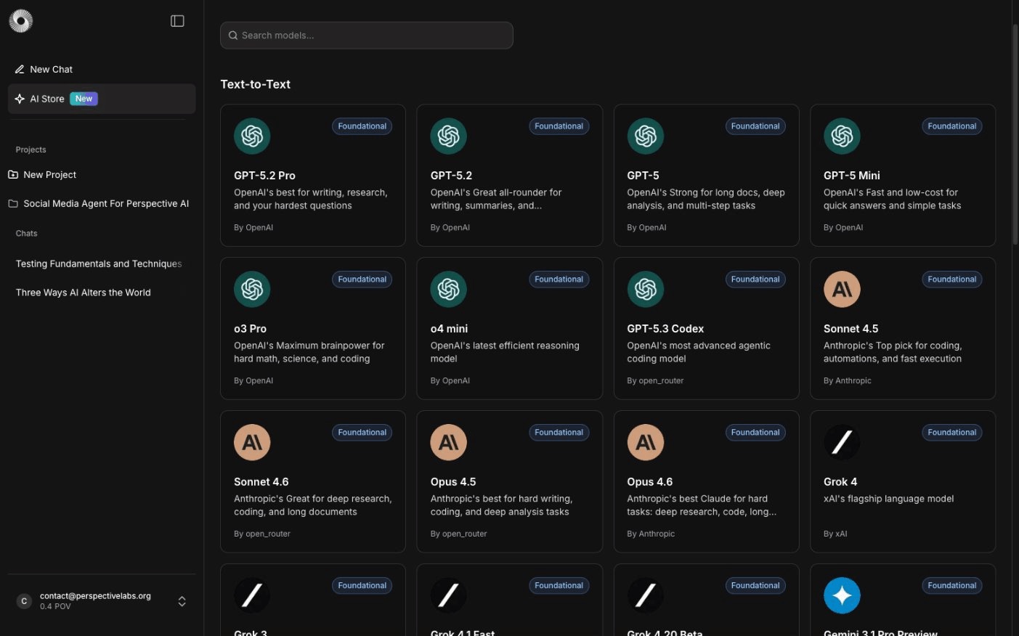1019x636 pixels.
Task: Select the AI Store sparkle icon
Action: (20, 99)
